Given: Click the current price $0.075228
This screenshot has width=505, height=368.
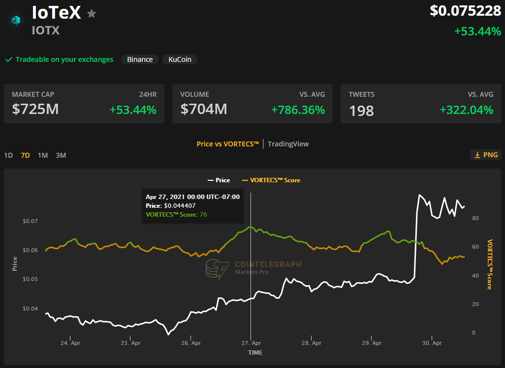Looking at the screenshot, I should coord(466,11).
